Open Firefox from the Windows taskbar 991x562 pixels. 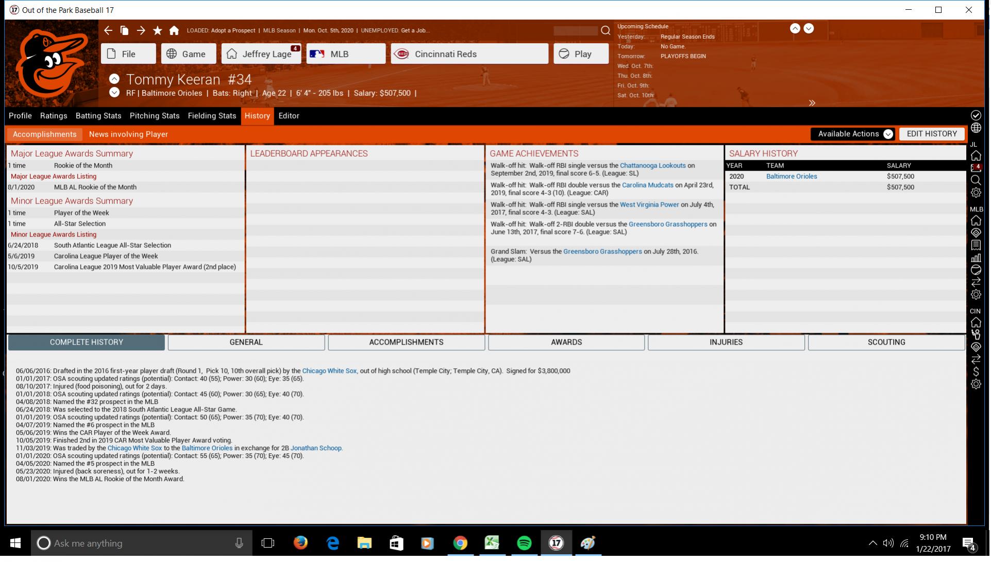[300, 543]
